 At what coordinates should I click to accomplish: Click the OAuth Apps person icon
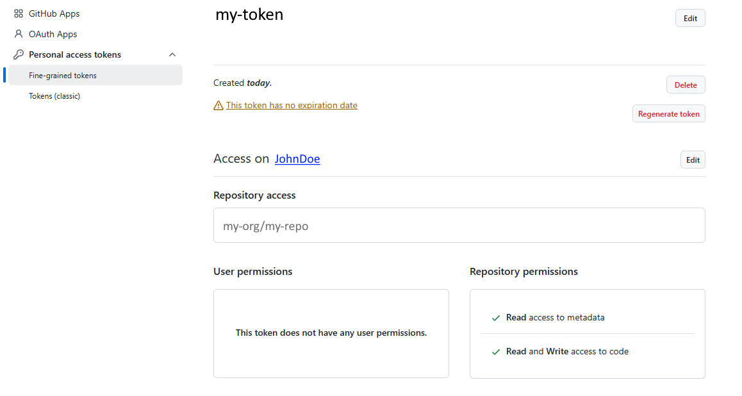tap(19, 34)
